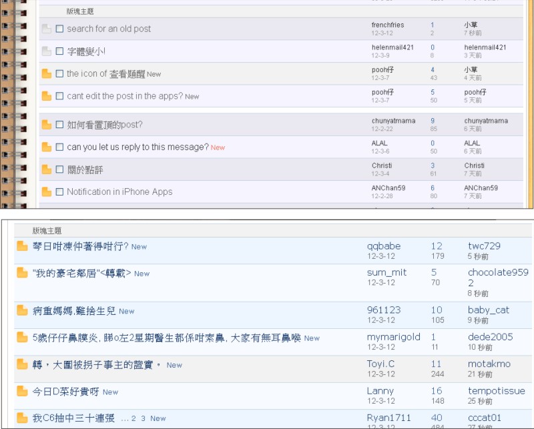Screen dimensions: 534x429
Task: Click folder icon next to 'cant edit the post in the apps?'
Action: pos(46,96)
